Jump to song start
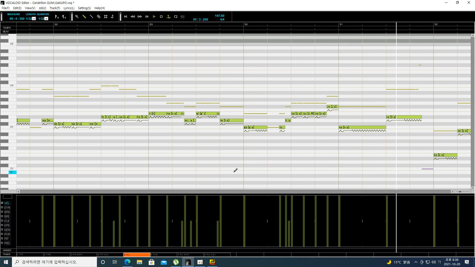Viewport: 475px width, 267px height. coord(125,17)
